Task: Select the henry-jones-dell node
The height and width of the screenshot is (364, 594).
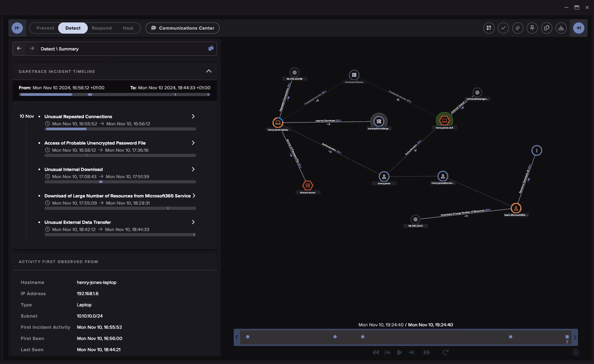Action: pyautogui.click(x=444, y=120)
